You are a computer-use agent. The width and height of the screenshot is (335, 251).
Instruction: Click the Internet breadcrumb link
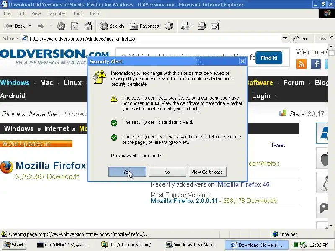(57, 128)
